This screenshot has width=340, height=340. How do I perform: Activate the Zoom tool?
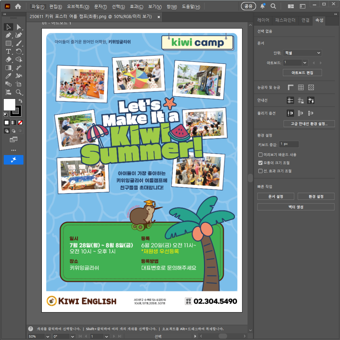pyautogui.click(x=19, y=92)
